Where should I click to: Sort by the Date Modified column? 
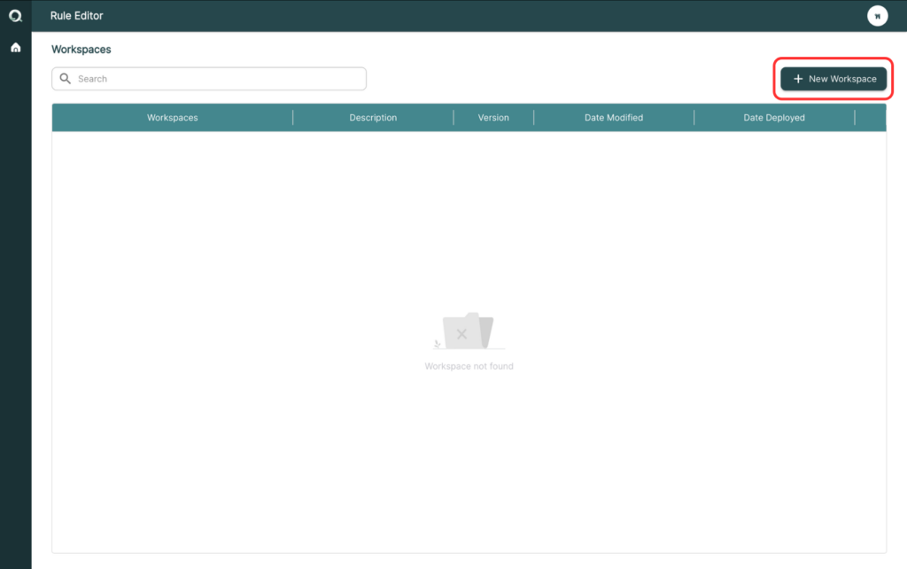pos(614,118)
